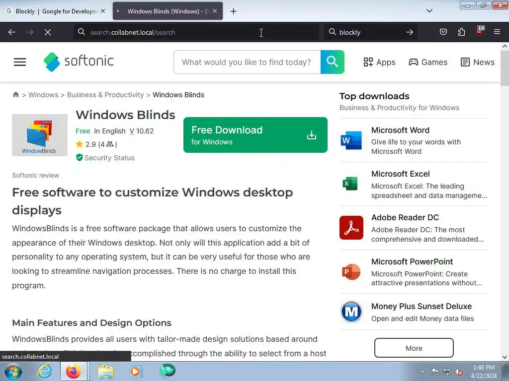Click the scrollbar down arrow
The width and height of the screenshot is (509, 381).
[505, 357]
